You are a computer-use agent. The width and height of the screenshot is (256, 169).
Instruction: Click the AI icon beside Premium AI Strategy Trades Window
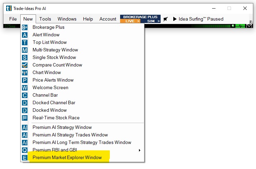pos(25,135)
